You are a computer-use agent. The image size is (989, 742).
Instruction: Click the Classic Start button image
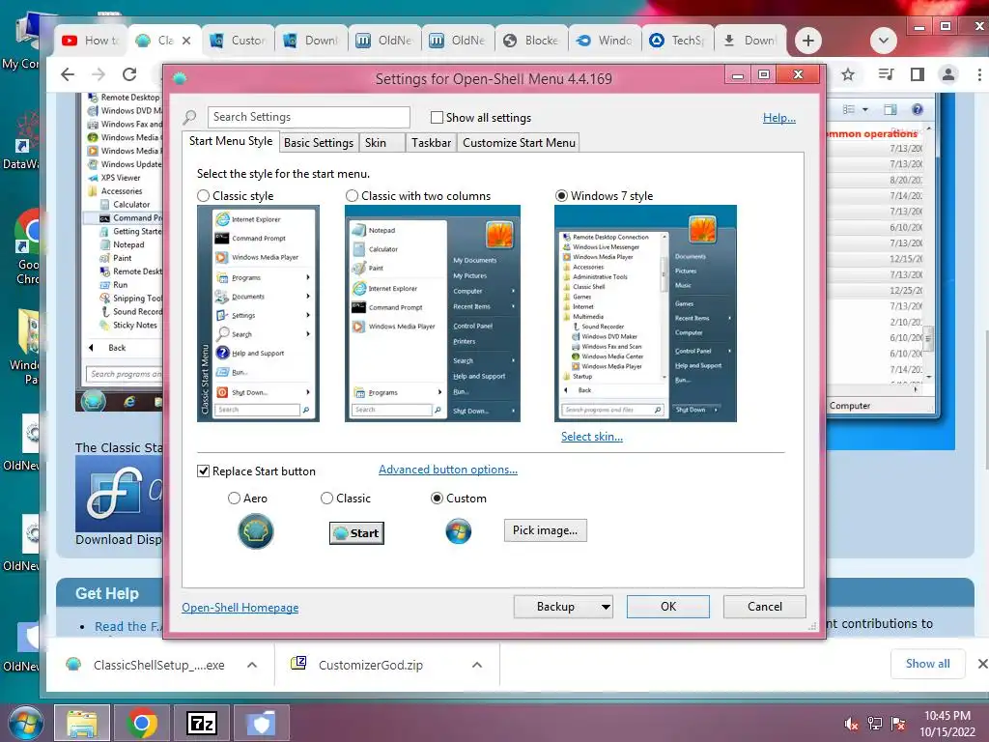(356, 533)
